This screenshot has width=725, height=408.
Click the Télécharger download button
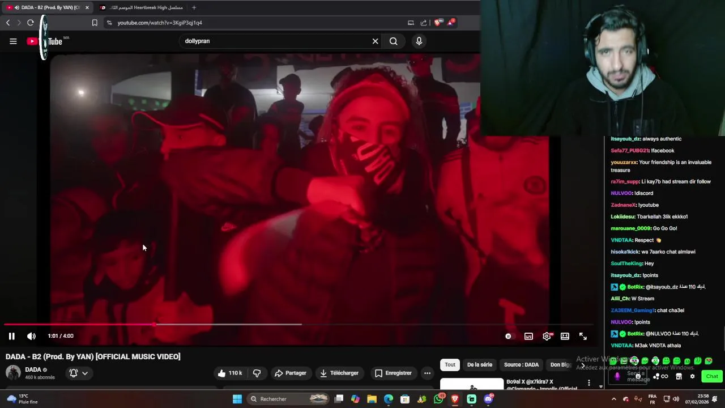[339, 373]
